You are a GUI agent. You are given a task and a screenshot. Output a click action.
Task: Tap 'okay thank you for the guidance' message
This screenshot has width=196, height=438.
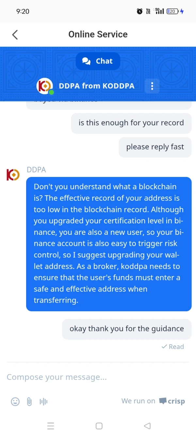tap(127, 329)
